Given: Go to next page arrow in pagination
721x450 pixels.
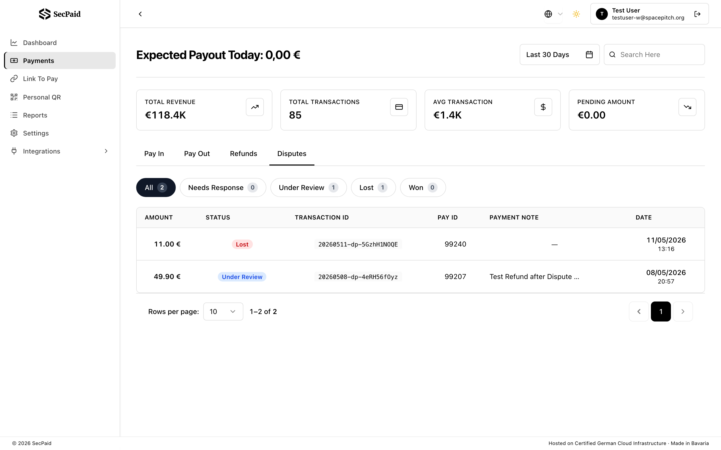Looking at the screenshot, I should tap(683, 311).
